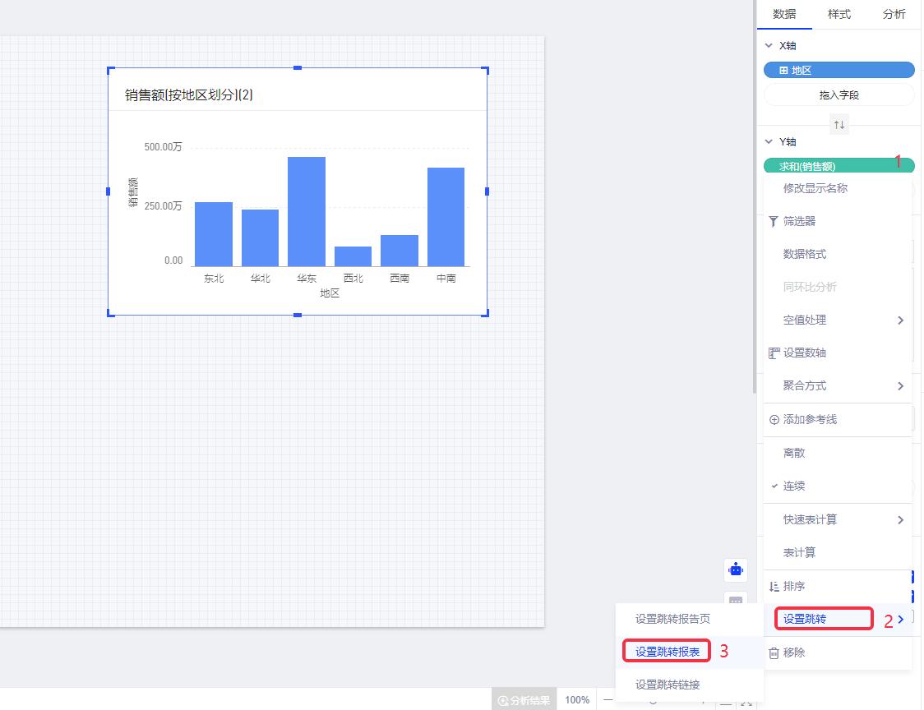The height and width of the screenshot is (710, 924).
Task: Click the 地区 field pill on X axis
Action: tap(839, 71)
